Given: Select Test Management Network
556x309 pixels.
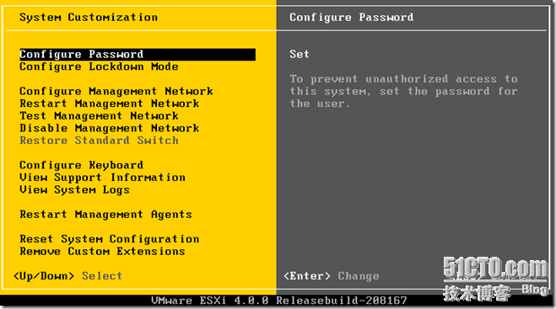Looking at the screenshot, I should pyautogui.click(x=99, y=116).
